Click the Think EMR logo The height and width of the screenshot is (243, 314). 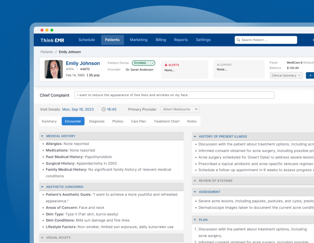point(52,40)
